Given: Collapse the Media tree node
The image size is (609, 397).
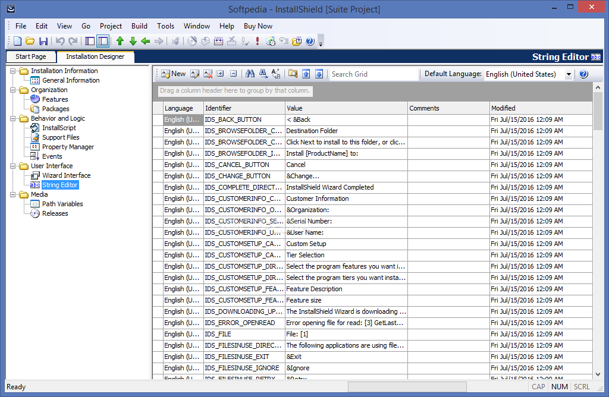Looking at the screenshot, I should click(x=13, y=195).
